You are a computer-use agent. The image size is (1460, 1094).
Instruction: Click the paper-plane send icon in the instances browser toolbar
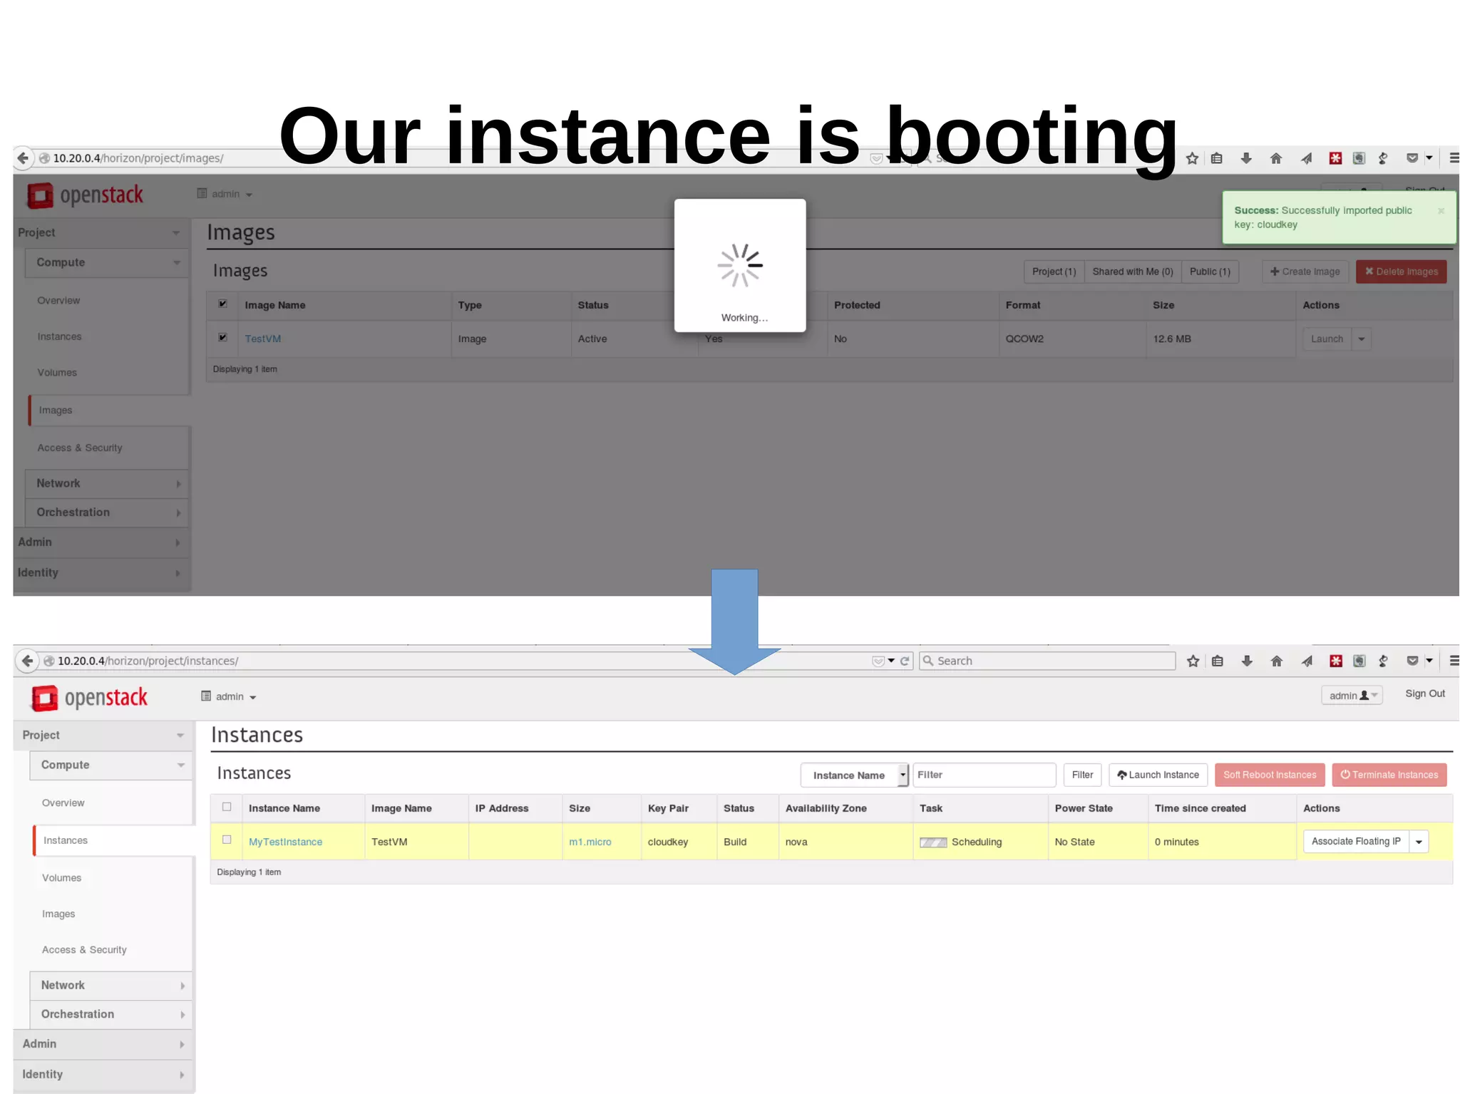click(1307, 661)
